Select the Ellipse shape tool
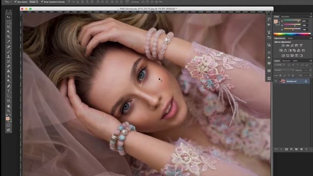Screen dimensions: 313x176 point(8,101)
